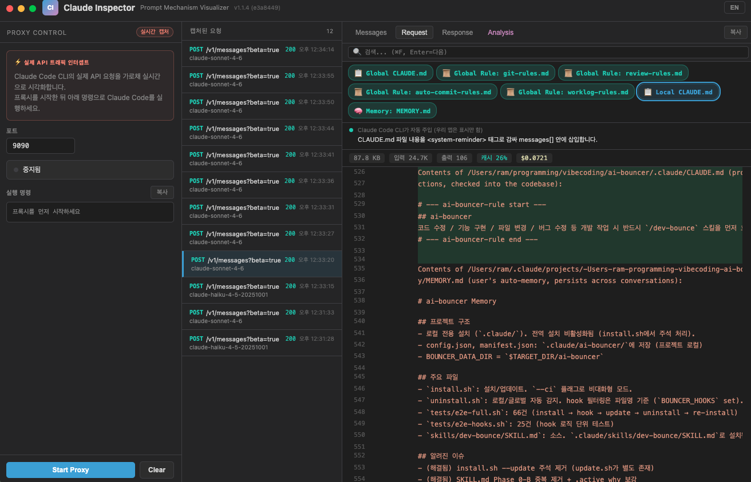Image resolution: width=751 pixels, height=482 pixels.
Task: Copy the run command with 복사 button
Action: click(x=162, y=193)
